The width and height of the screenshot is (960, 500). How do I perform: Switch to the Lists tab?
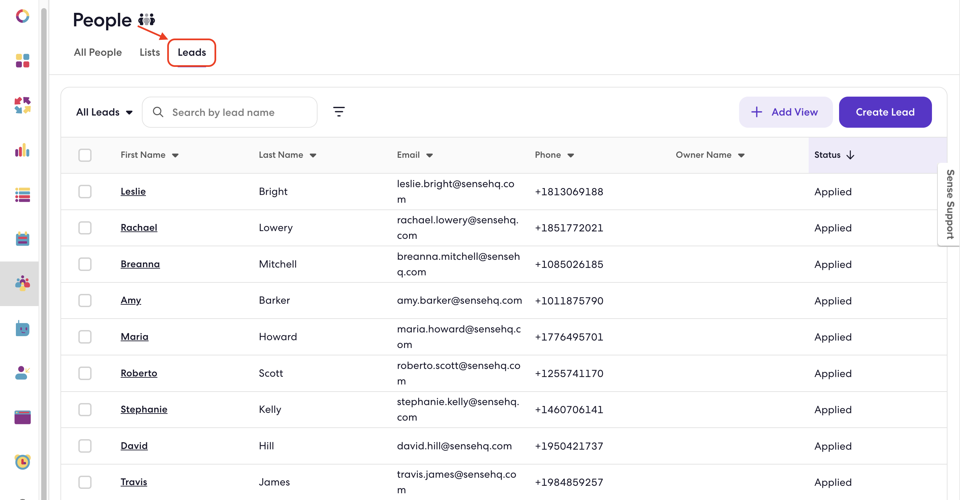[150, 52]
